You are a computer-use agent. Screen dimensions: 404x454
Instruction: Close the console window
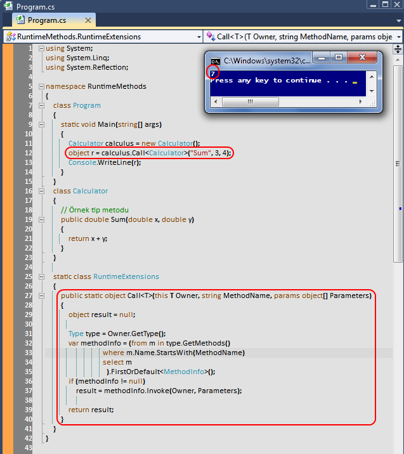(363, 58)
